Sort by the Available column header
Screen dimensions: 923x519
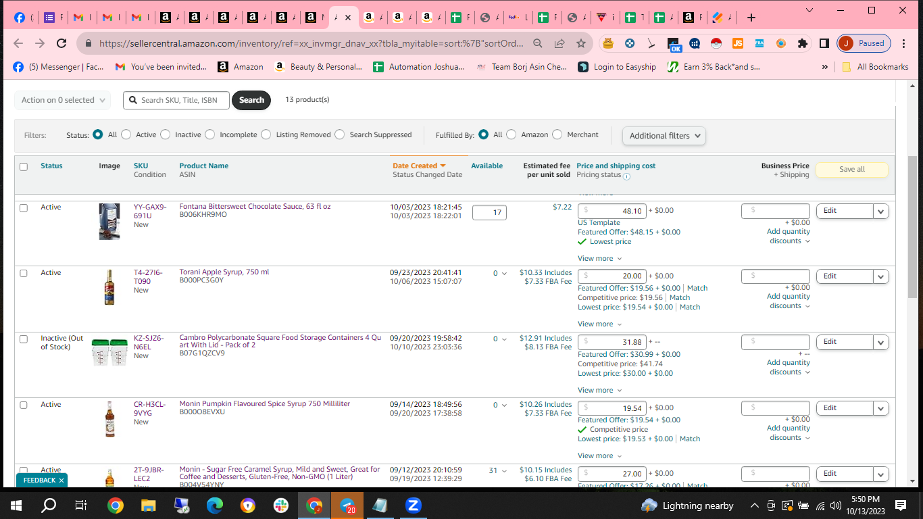pyautogui.click(x=487, y=166)
